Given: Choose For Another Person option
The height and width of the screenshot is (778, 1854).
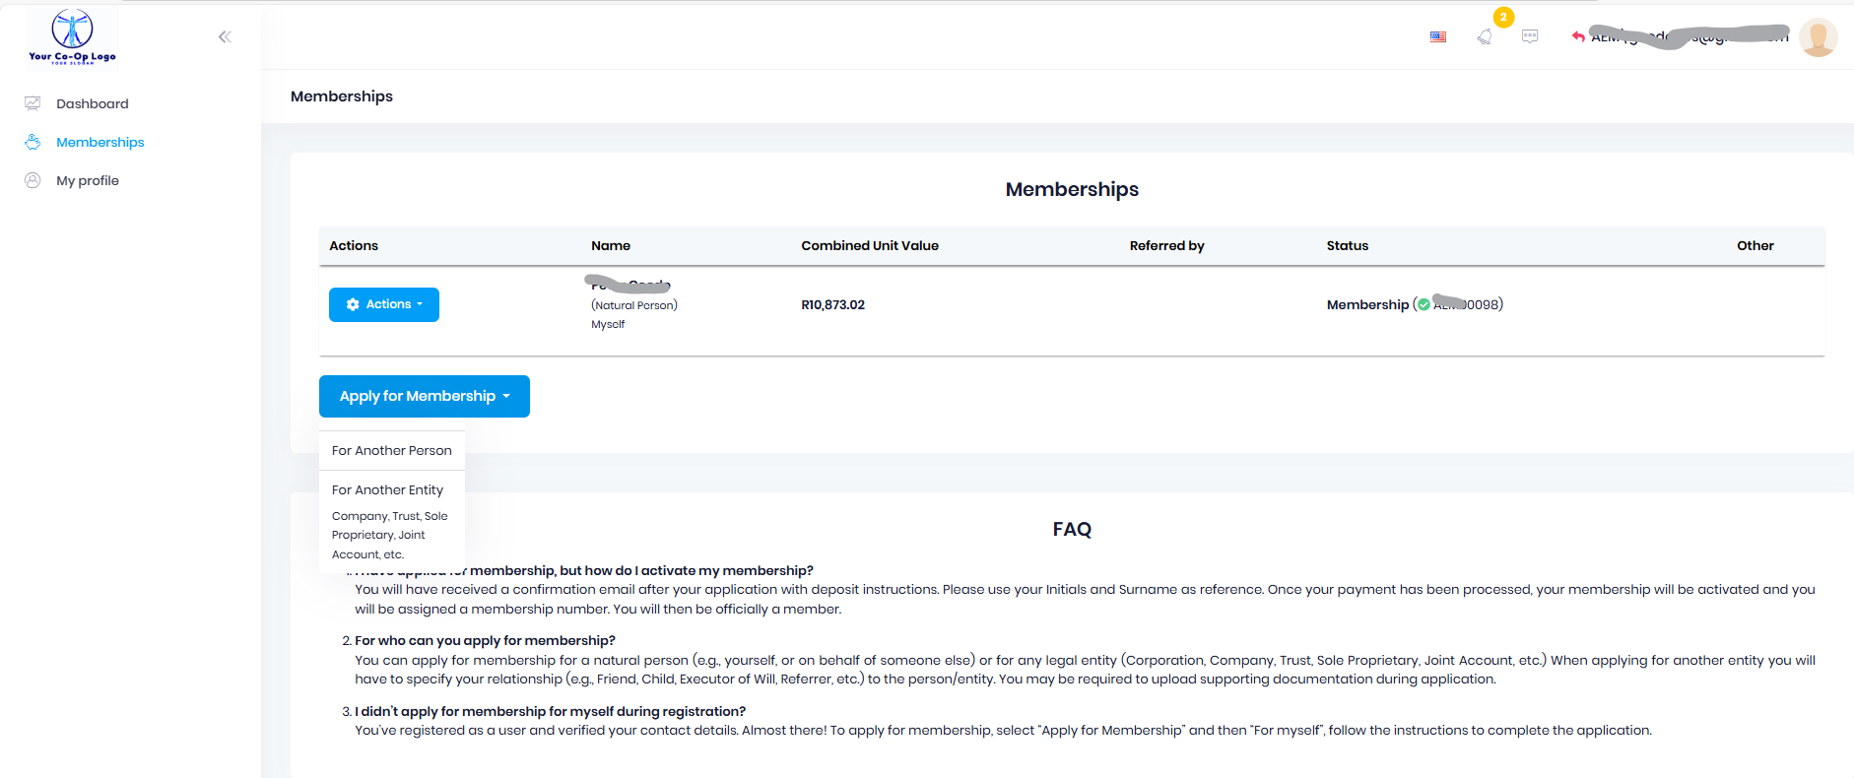Looking at the screenshot, I should click(x=392, y=450).
